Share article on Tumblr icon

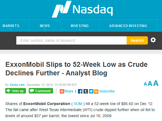(x=86, y=91)
